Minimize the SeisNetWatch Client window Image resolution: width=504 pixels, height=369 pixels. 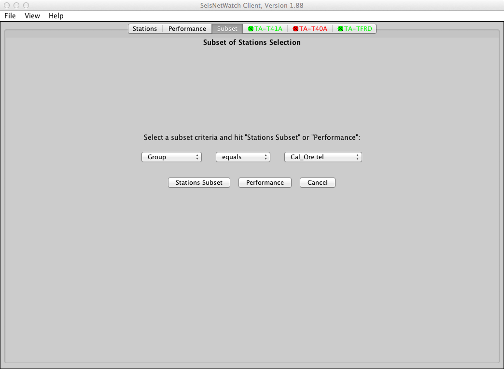16,5
